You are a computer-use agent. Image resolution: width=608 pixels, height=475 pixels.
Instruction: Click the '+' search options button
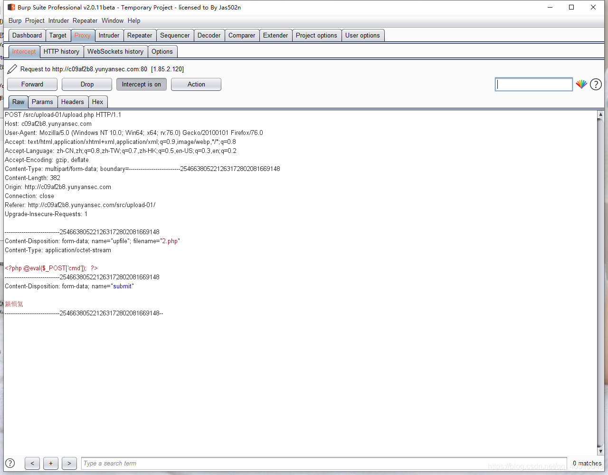pos(51,463)
